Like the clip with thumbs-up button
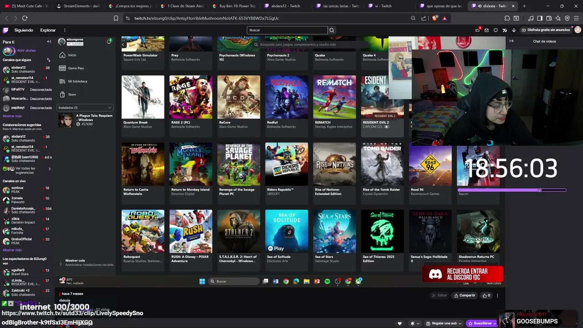Viewport: 583px width, 328px height. coord(486,295)
